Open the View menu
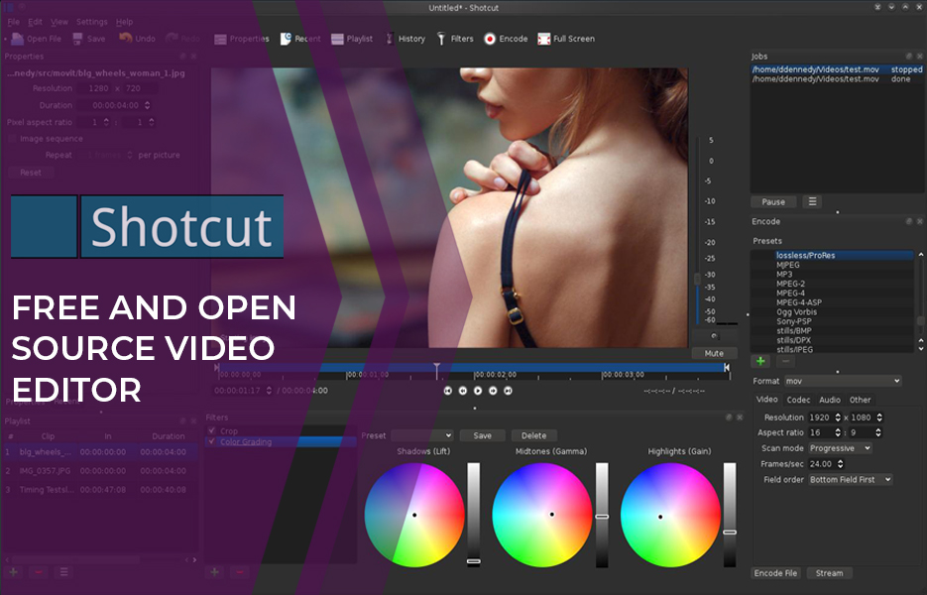The width and height of the screenshot is (927, 595). [59, 22]
